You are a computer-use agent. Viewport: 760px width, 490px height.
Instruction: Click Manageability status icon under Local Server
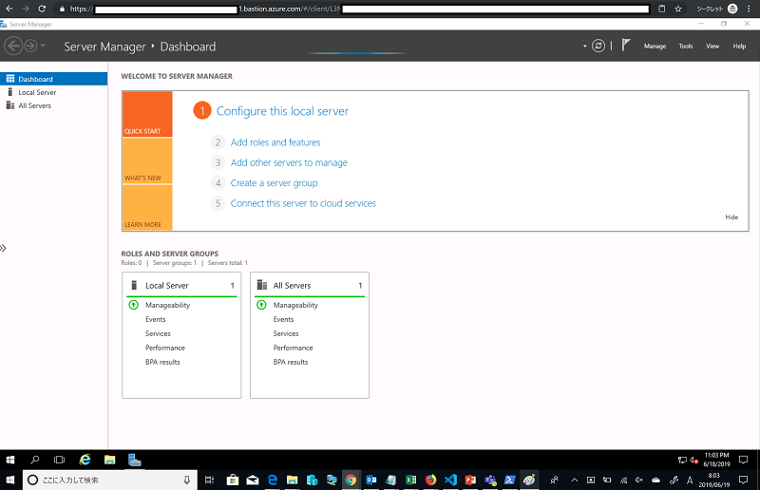[133, 305]
